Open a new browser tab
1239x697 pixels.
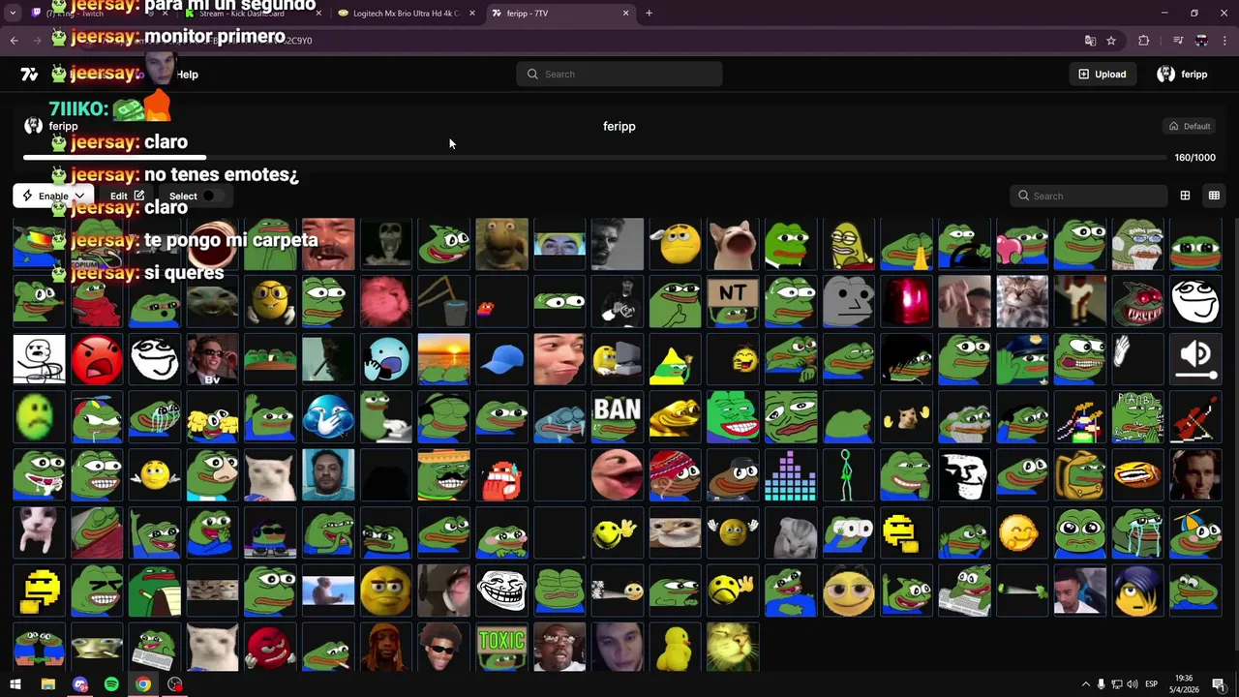[x=650, y=14]
